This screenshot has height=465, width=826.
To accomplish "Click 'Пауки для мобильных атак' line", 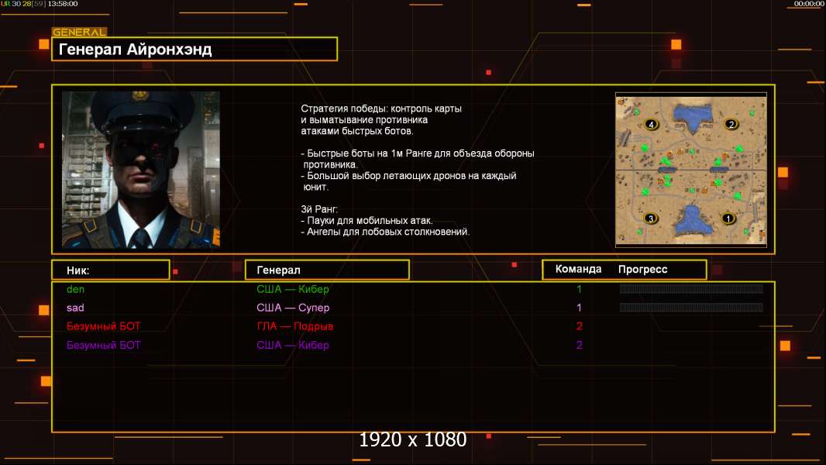I will [x=367, y=221].
